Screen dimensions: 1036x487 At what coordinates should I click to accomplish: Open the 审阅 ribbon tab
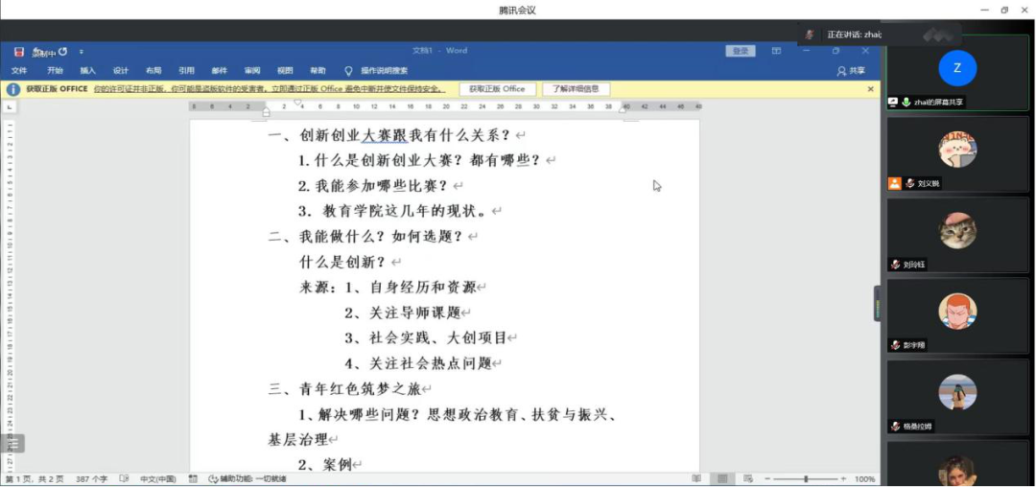tap(252, 70)
